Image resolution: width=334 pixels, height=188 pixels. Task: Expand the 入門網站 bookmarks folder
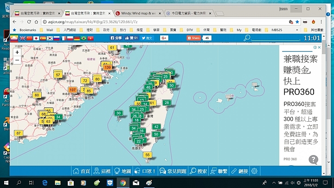coord(66,30)
